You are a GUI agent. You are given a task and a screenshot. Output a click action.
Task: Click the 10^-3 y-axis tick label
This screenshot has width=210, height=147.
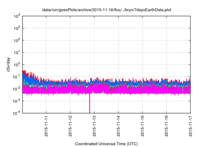pos(16,101)
